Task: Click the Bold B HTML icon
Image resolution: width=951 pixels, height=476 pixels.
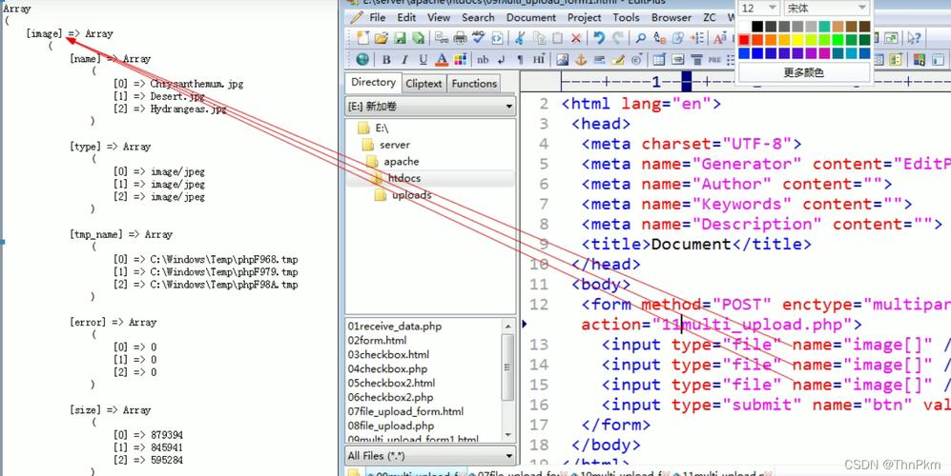Action: pyautogui.click(x=386, y=59)
